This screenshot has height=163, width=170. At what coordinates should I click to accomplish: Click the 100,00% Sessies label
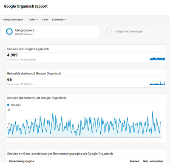click(x=24, y=34)
